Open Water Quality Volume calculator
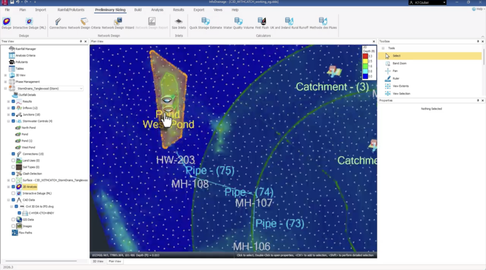Viewport: 486px width, 270px height. 238,24
